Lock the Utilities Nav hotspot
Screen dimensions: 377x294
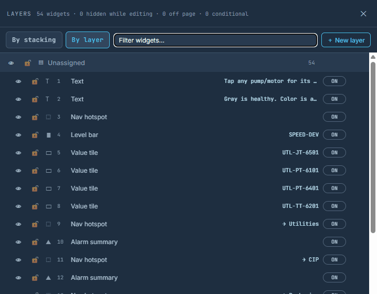click(35, 224)
